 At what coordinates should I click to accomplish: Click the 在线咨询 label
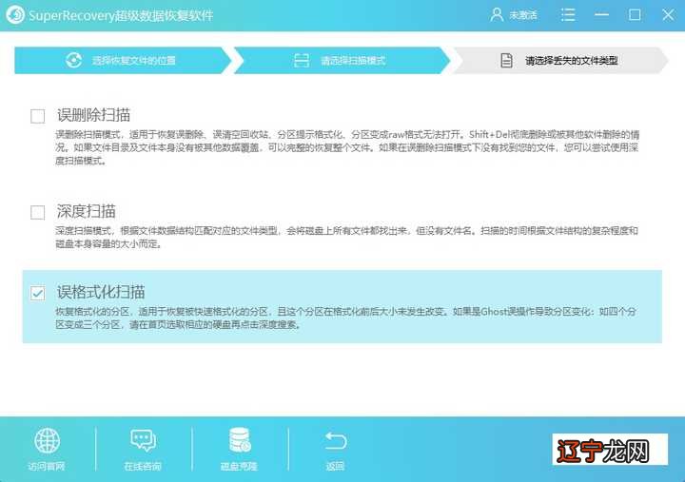click(143, 467)
